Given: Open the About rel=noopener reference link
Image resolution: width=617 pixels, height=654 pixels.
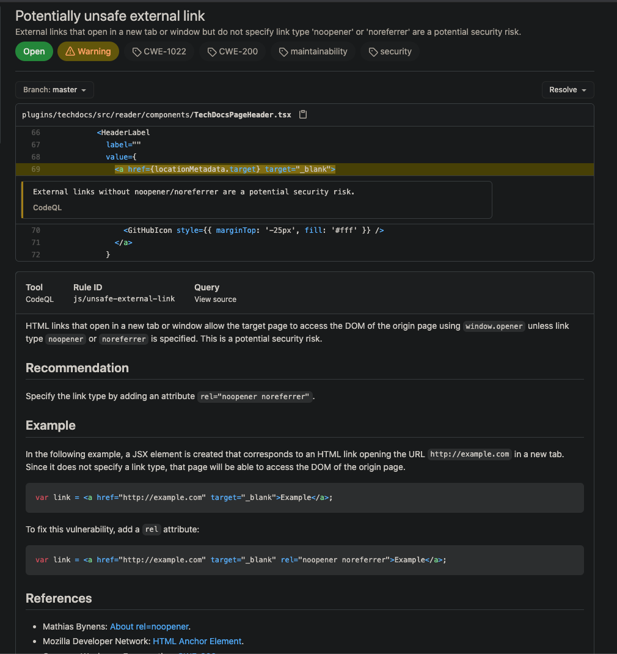Looking at the screenshot, I should click(x=149, y=626).
